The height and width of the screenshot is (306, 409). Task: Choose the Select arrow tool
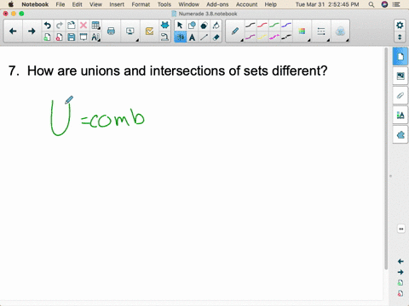point(180,25)
